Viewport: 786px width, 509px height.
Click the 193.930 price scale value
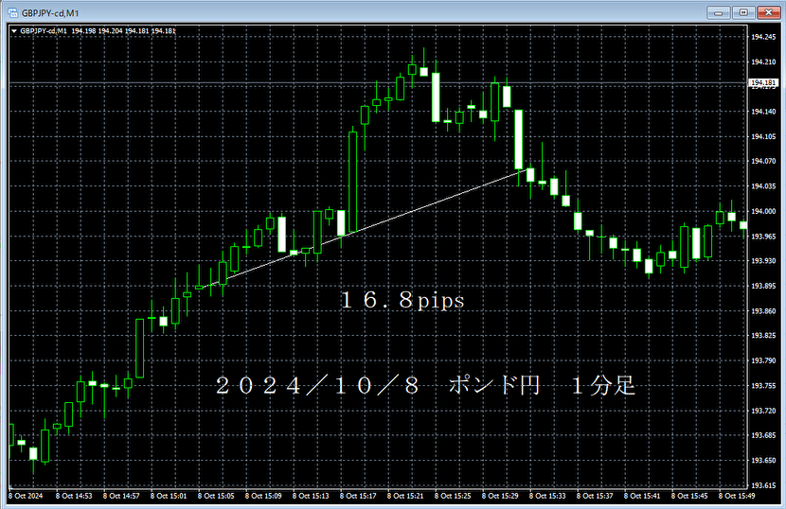763,261
